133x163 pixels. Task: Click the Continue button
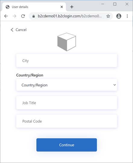click(67, 145)
